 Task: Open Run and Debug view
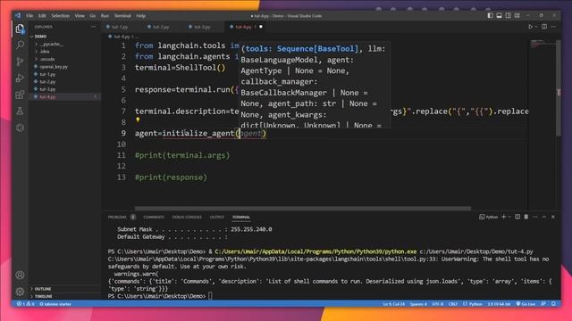click(20, 78)
